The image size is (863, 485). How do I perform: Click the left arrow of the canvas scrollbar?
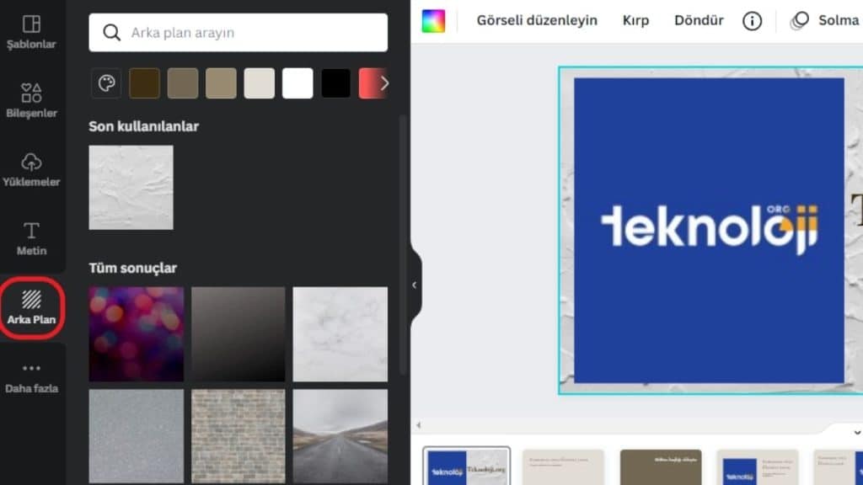pyautogui.click(x=419, y=425)
